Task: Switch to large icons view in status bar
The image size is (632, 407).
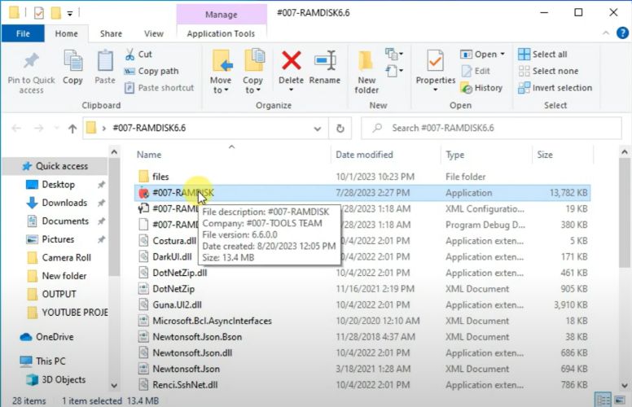Action: tap(619, 400)
